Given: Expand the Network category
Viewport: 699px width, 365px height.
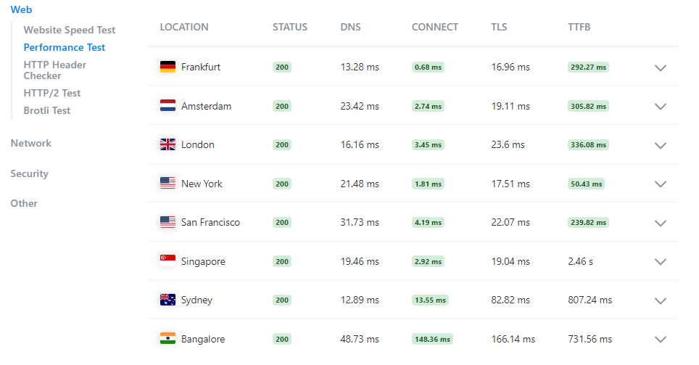Looking at the screenshot, I should [x=31, y=144].
